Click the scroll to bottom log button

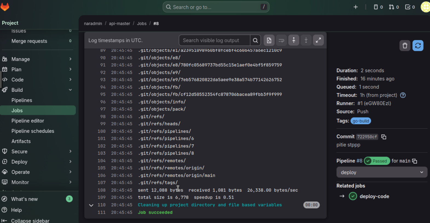pos(306,40)
